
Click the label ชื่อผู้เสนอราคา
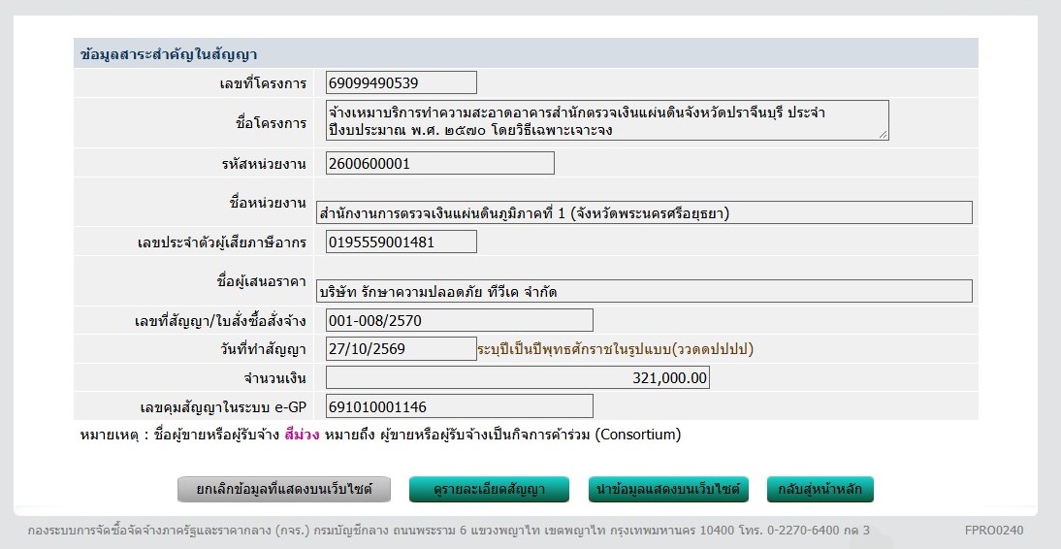pos(261,281)
